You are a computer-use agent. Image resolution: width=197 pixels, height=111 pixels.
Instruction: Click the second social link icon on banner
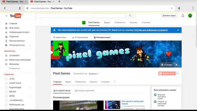(176, 65)
